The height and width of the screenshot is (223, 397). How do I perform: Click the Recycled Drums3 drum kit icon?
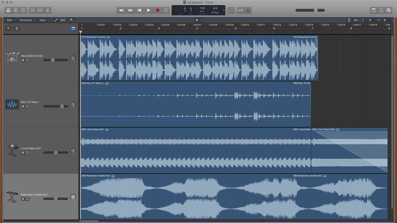point(12,57)
